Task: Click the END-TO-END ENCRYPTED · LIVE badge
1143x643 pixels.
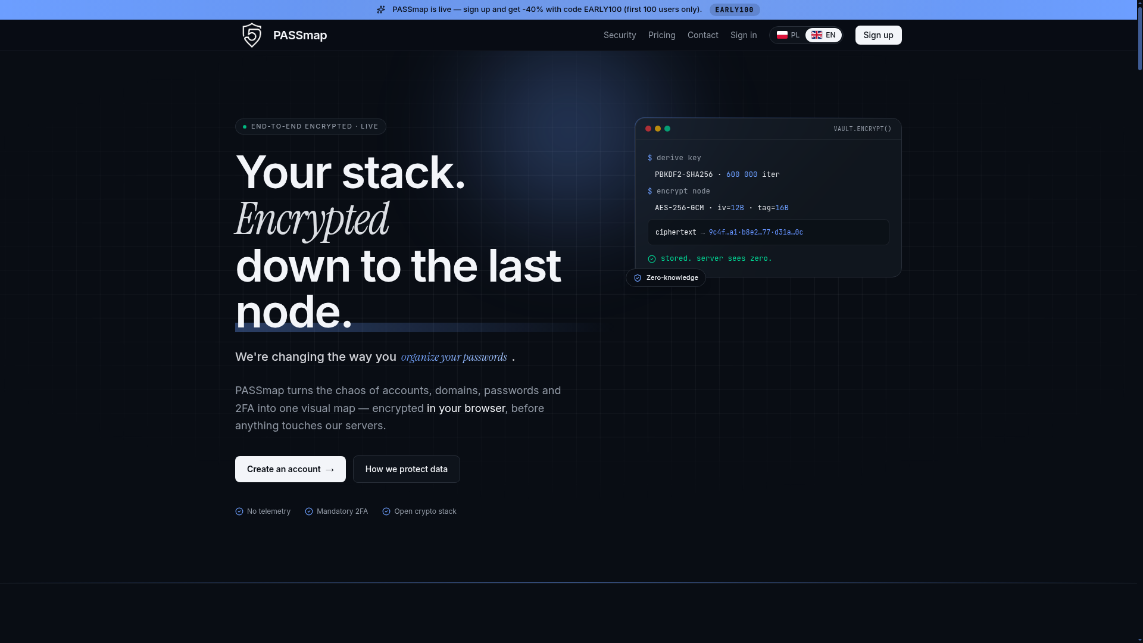Action: coord(311,127)
